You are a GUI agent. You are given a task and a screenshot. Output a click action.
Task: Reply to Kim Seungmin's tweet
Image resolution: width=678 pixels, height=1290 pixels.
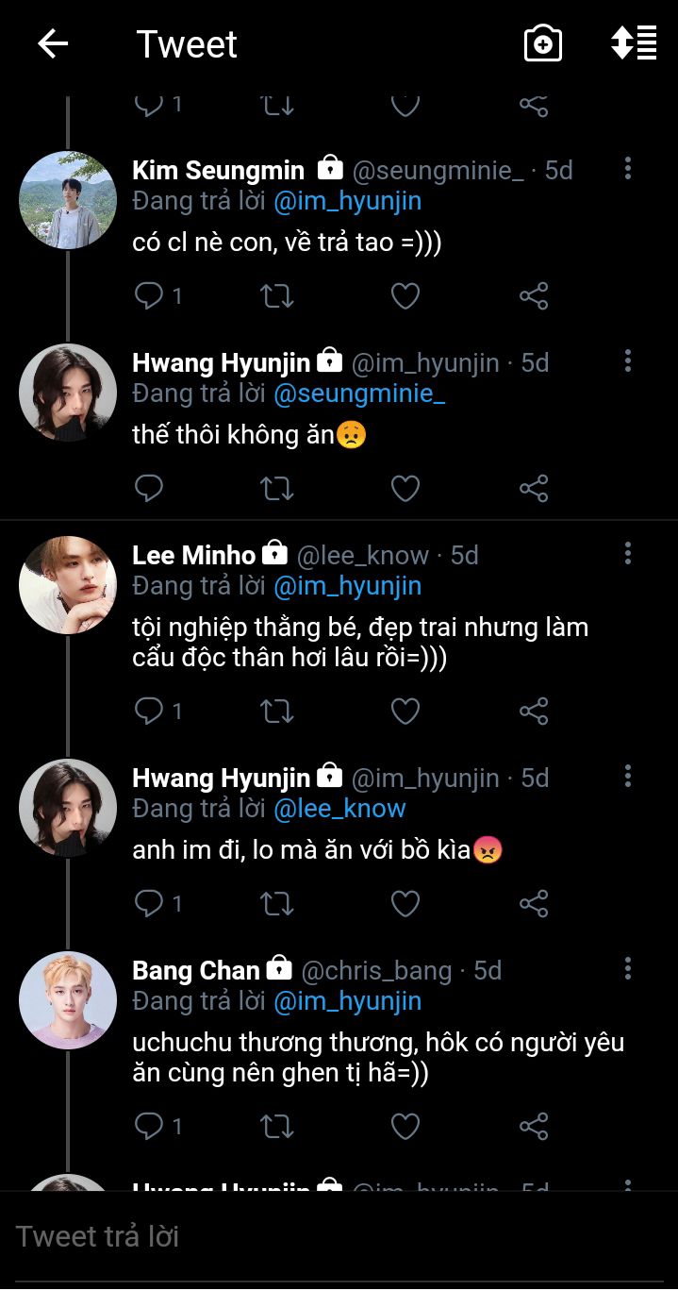149,296
